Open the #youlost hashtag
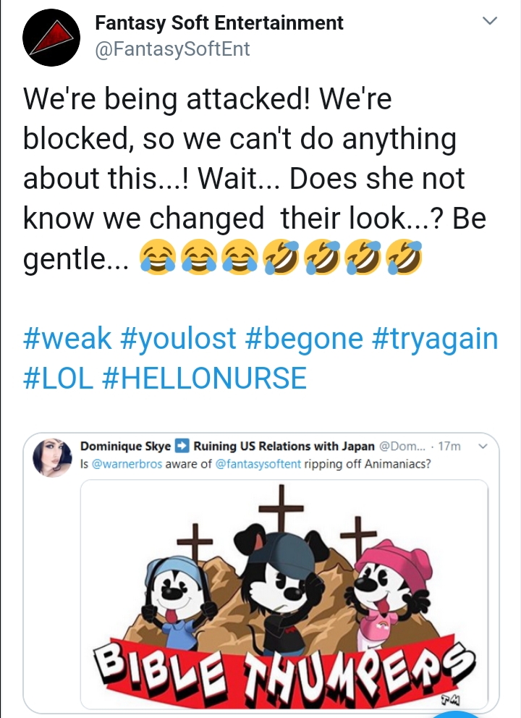This screenshot has width=521, height=718. click(178, 339)
